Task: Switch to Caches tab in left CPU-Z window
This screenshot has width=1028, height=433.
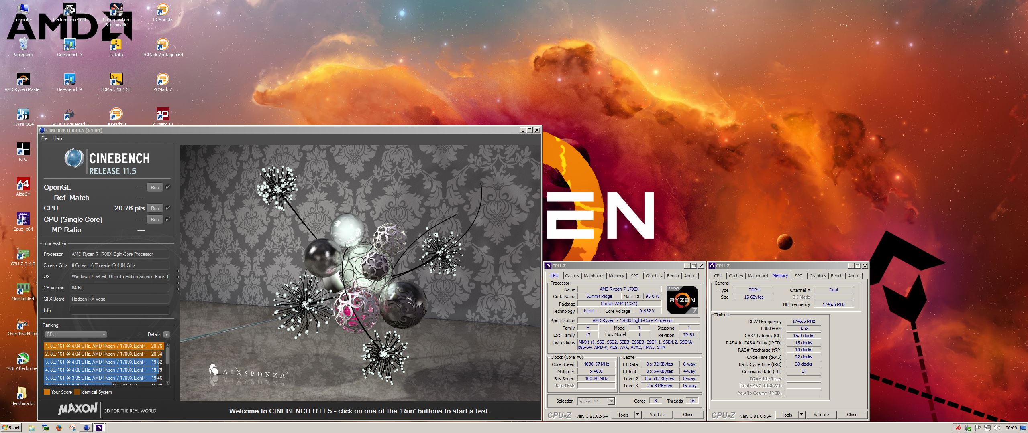Action: point(572,276)
